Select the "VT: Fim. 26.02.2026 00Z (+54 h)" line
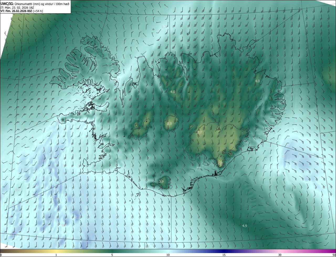This screenshot has height=257, width=336. coord(22,11)
